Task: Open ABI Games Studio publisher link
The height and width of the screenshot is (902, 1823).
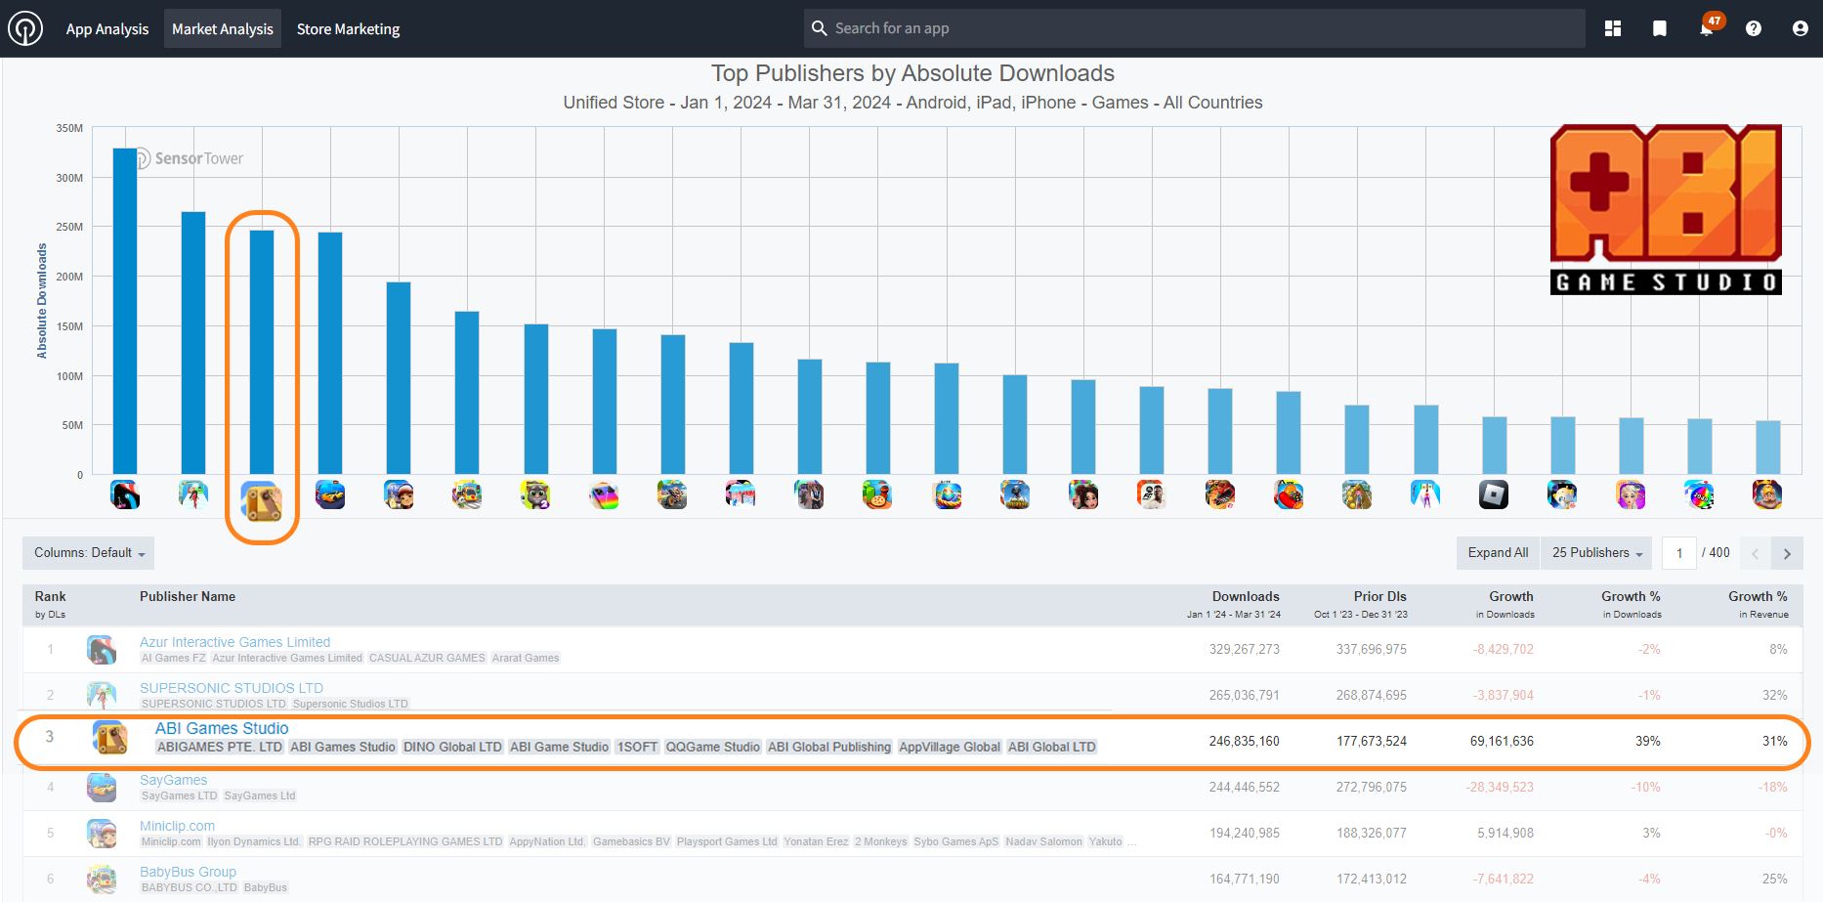Action: [x=222, y=728]
